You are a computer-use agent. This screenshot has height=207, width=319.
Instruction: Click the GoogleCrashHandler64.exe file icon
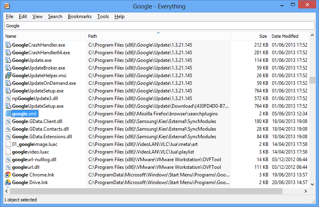point(8,53)
